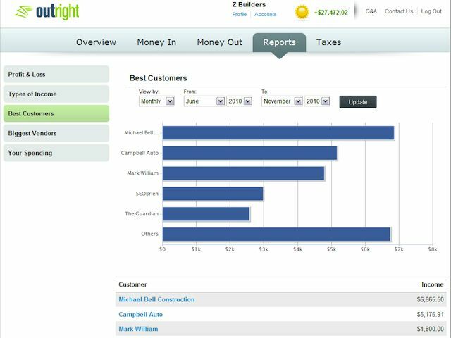Open the Profit & Loss report

[x=56, y=74]
